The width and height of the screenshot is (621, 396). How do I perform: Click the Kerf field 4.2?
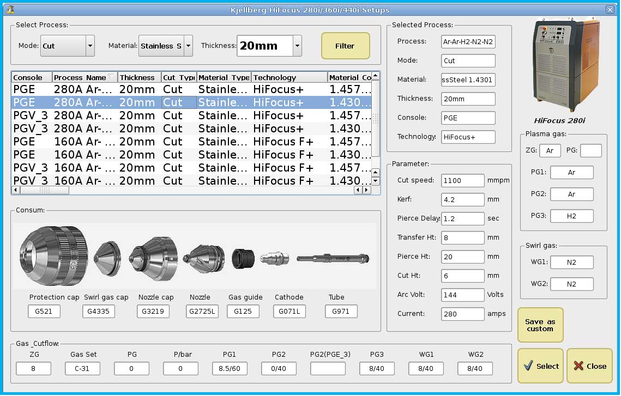pyautogui.click(x=462, y=199)
